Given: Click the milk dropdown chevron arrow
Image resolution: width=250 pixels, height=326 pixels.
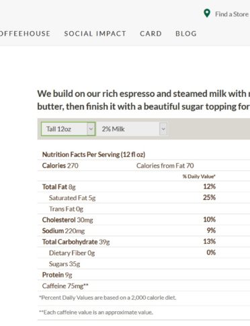Looking at the screenshot, I should [x=163, y=129].
